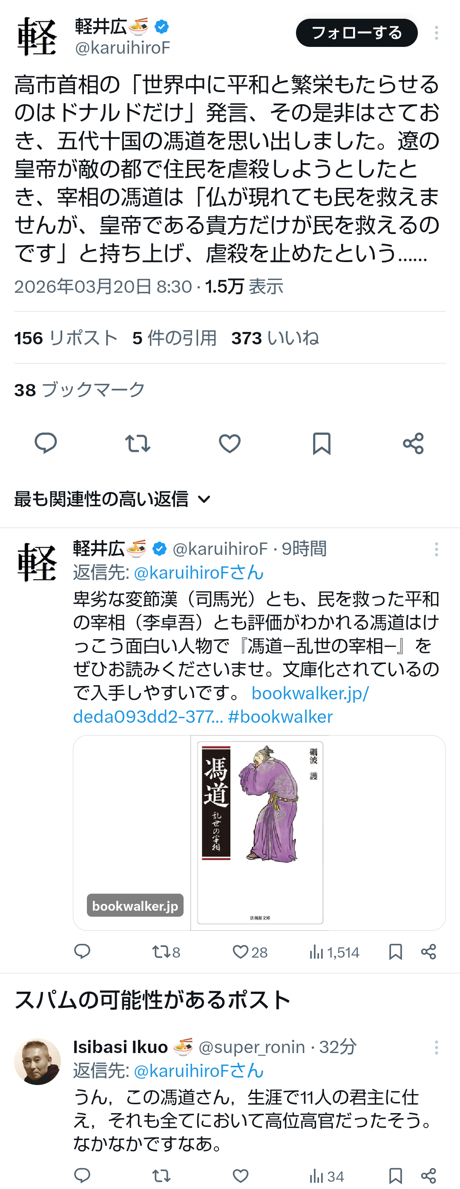Repost the main tweet using the retweet icon
Screen dimensions: 460x1189
point(138,443)
